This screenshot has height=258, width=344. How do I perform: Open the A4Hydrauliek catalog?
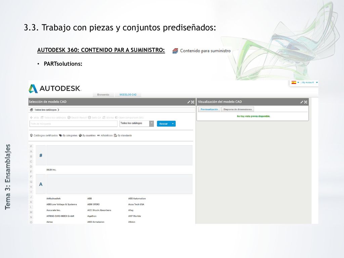tap(53, 199)
